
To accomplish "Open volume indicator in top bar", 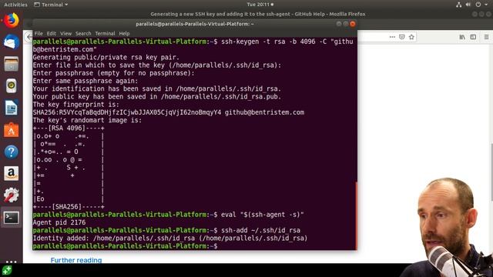I will tap(468, 5).
